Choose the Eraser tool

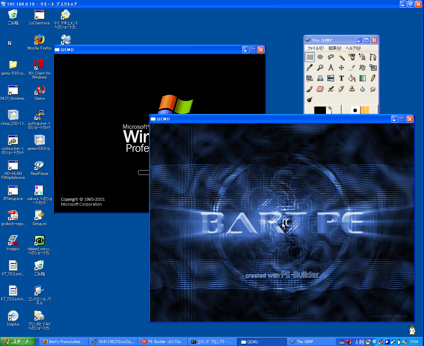click(x=320, y=89)
